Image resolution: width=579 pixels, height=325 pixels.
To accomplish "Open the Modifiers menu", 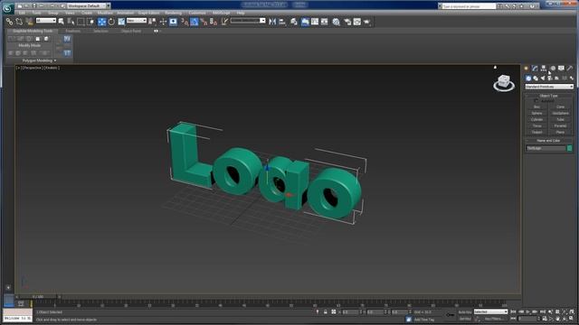I will coord(105,13).
